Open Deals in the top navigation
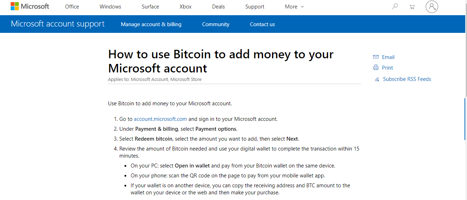The image size is (467, 200). (218, 7)
